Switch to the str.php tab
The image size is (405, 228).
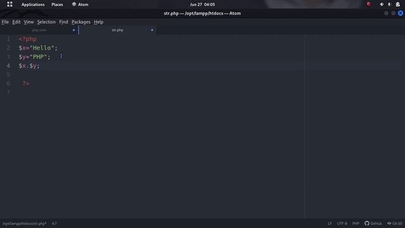(x=117, y=30)
